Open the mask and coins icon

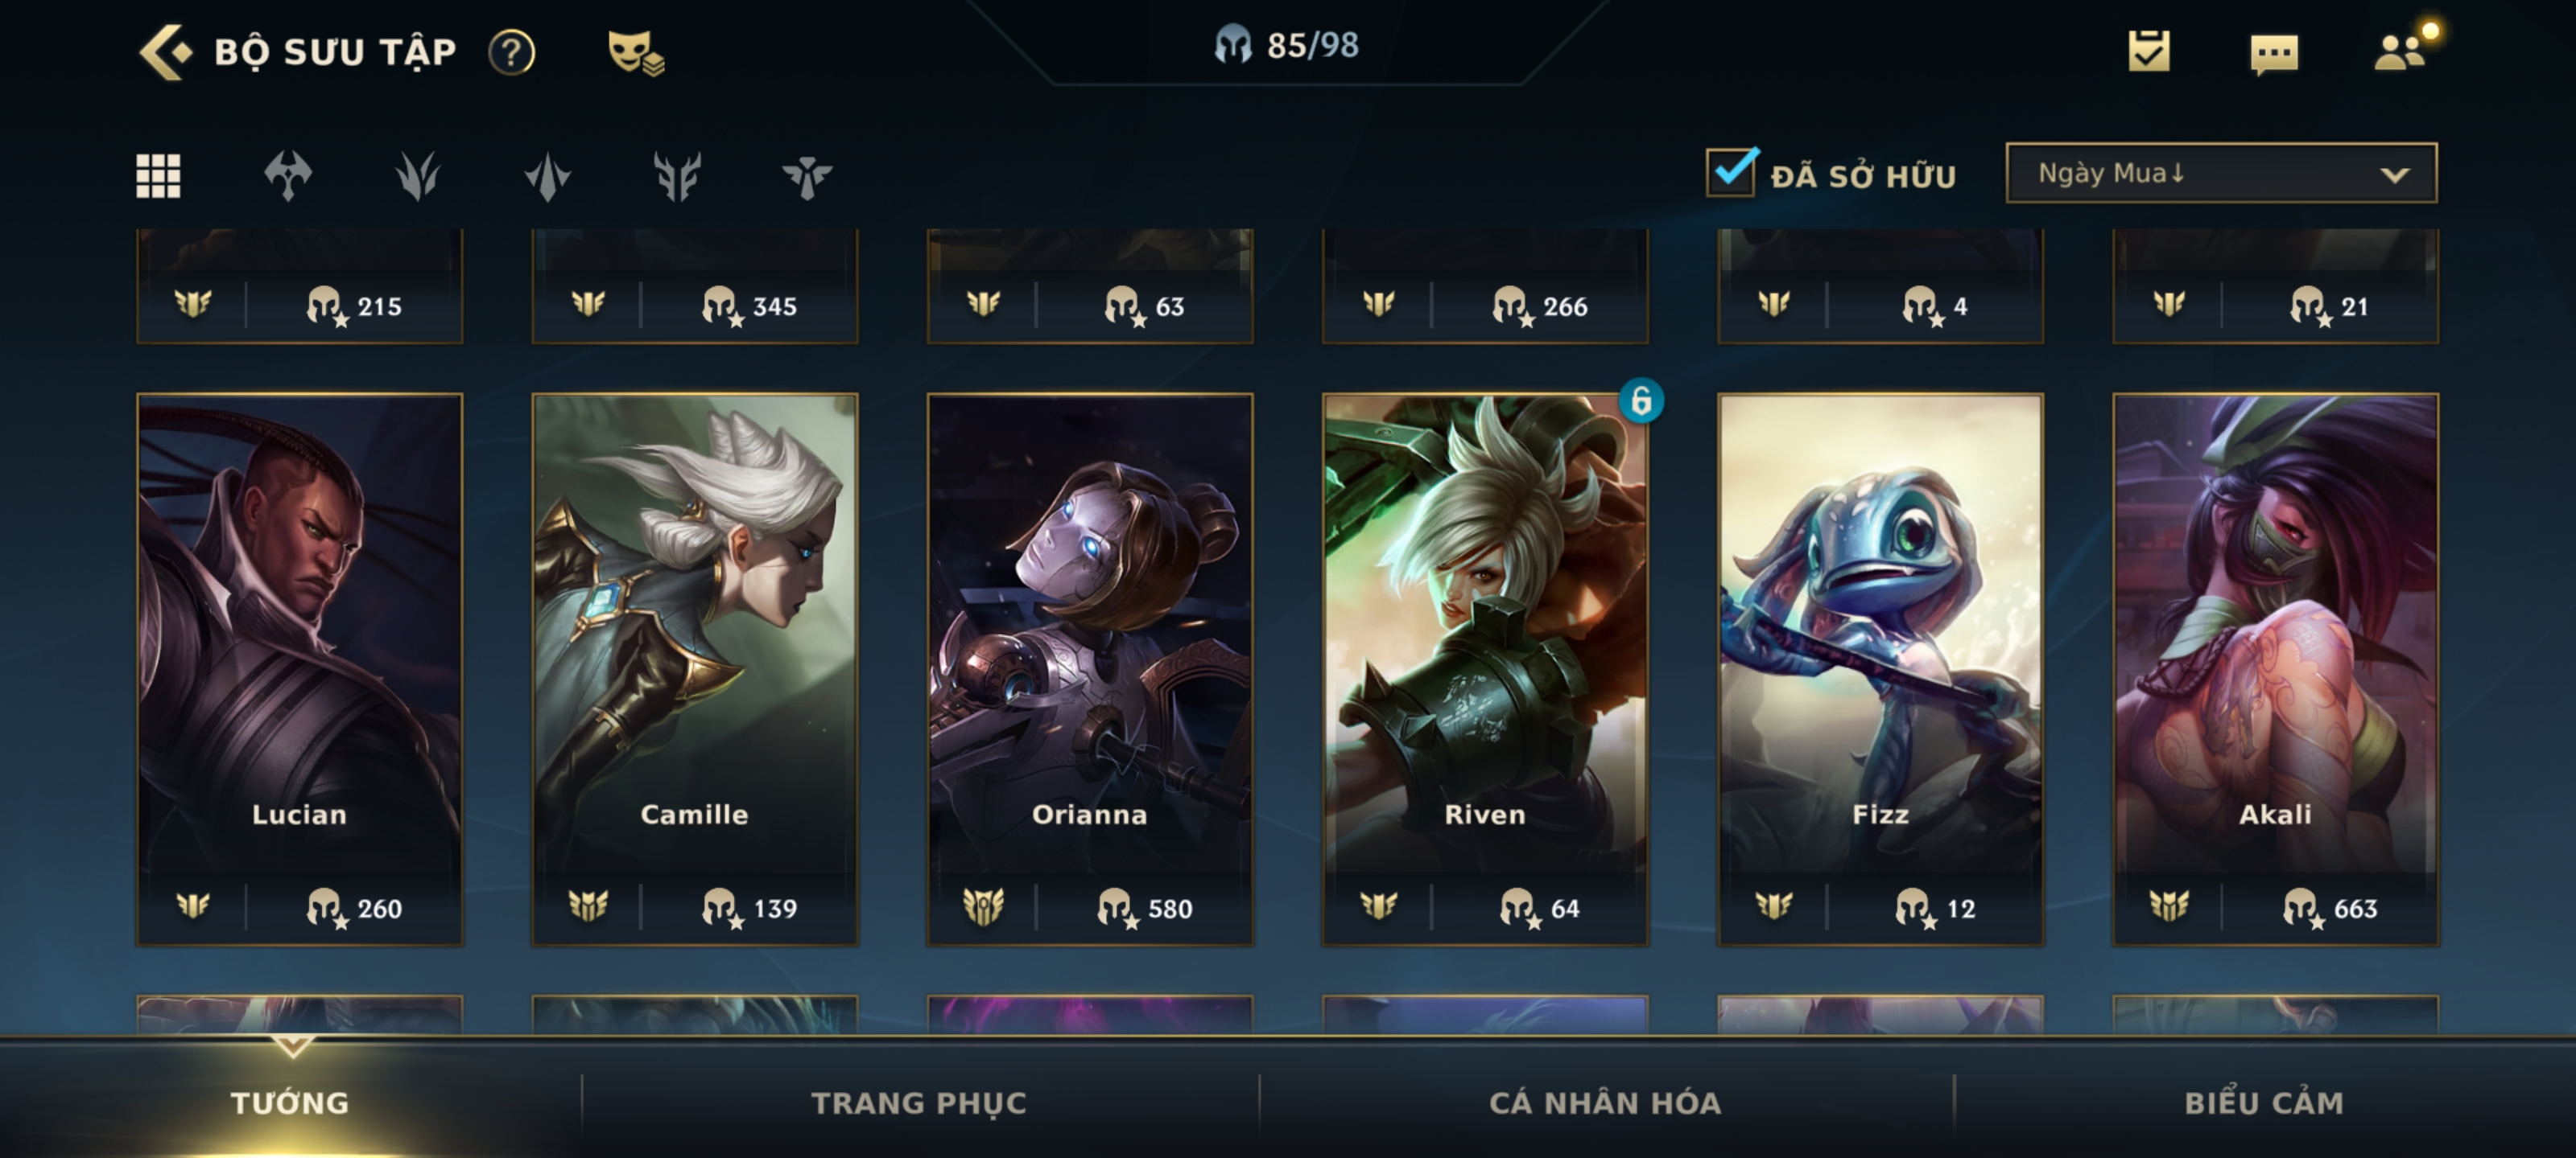636,52
